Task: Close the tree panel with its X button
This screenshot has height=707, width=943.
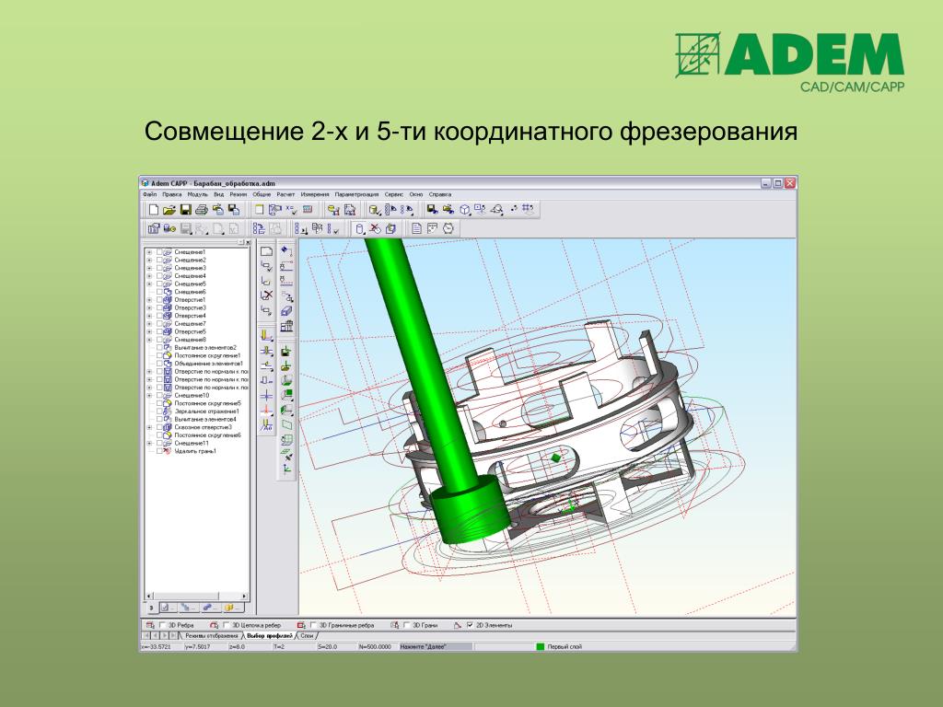Action: coord(248,242)
